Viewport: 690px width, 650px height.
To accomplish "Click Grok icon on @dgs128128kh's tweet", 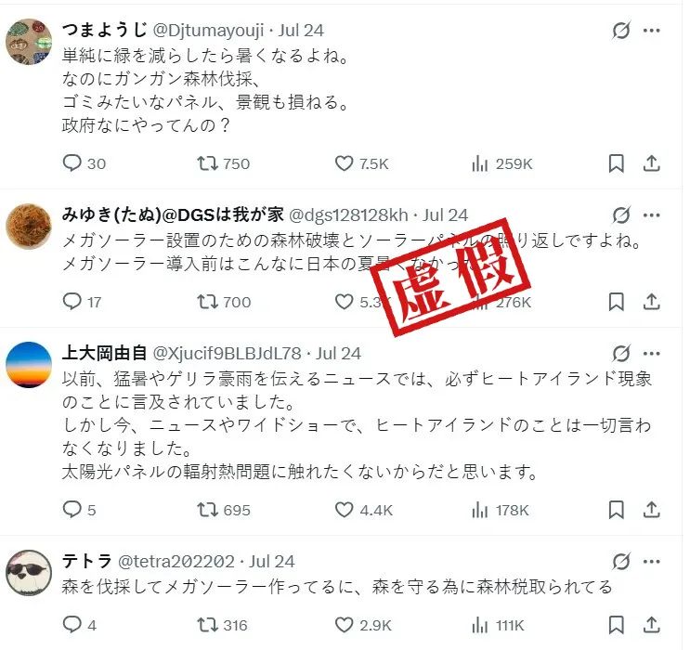I will pos(621,214).
